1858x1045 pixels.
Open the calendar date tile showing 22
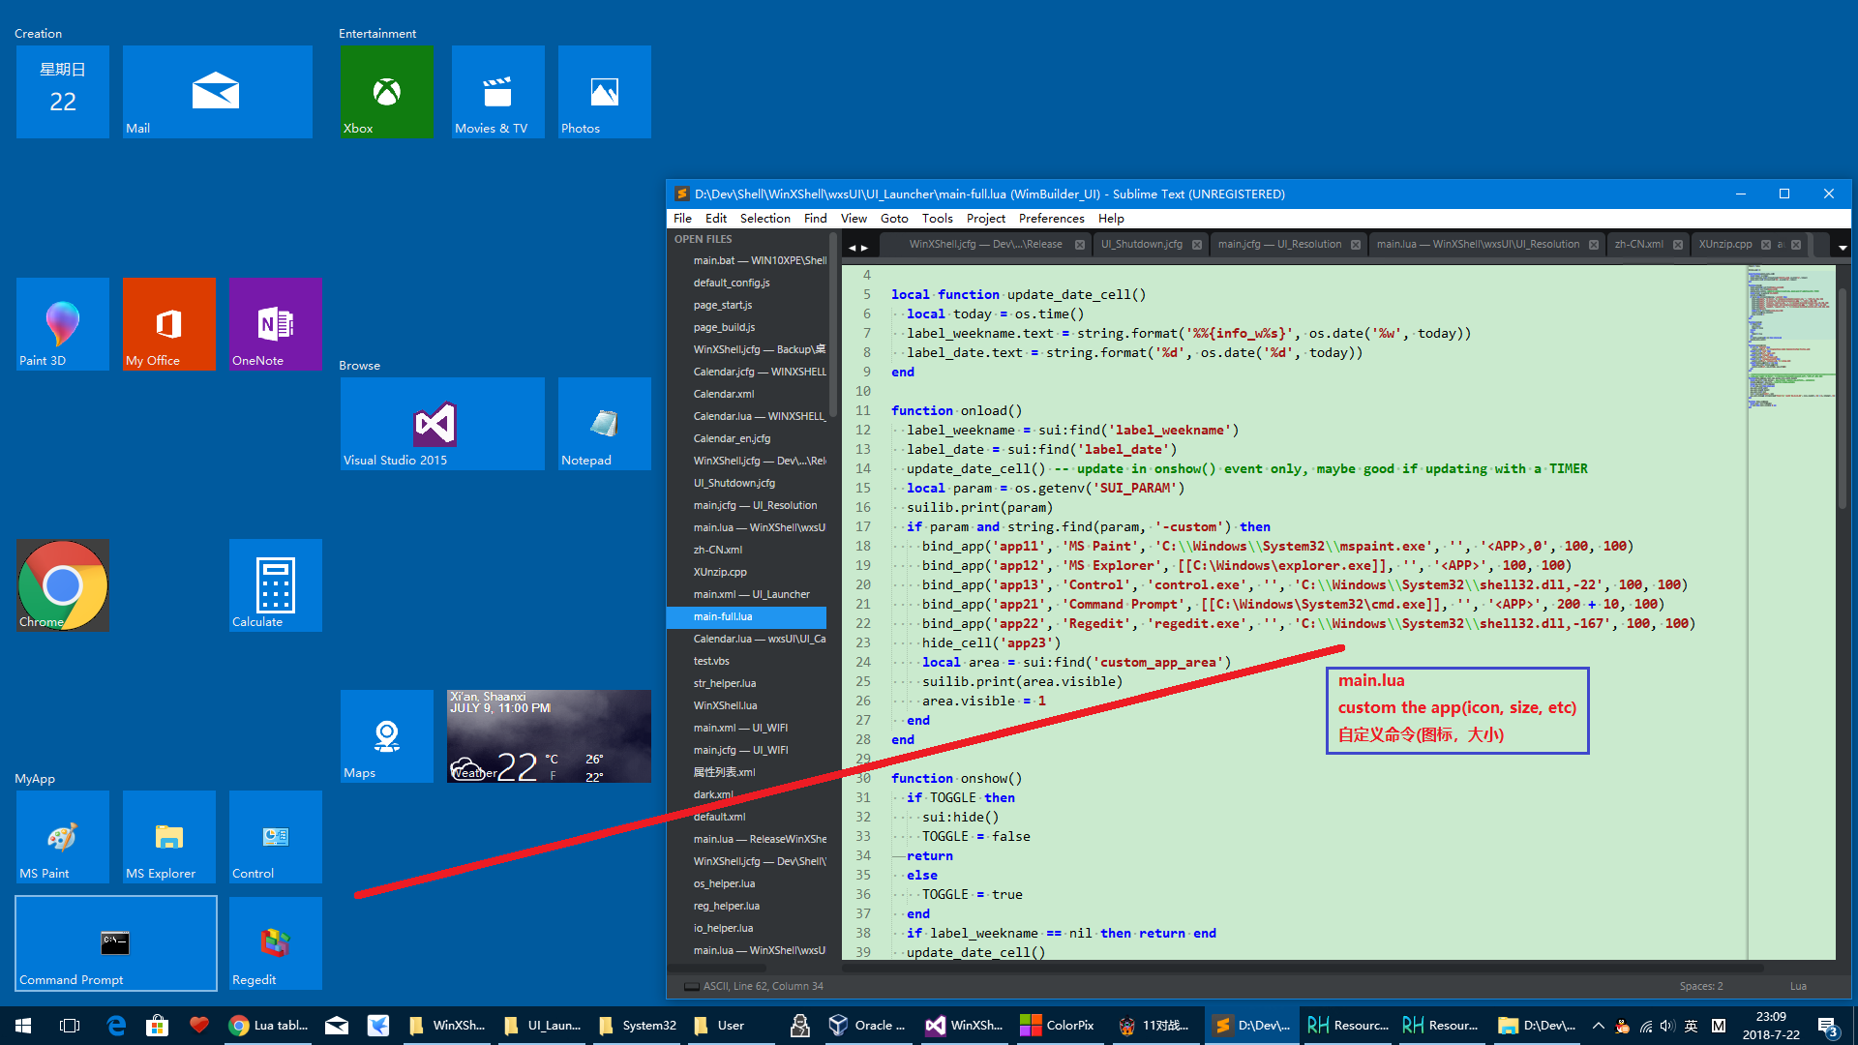(63, 92)
